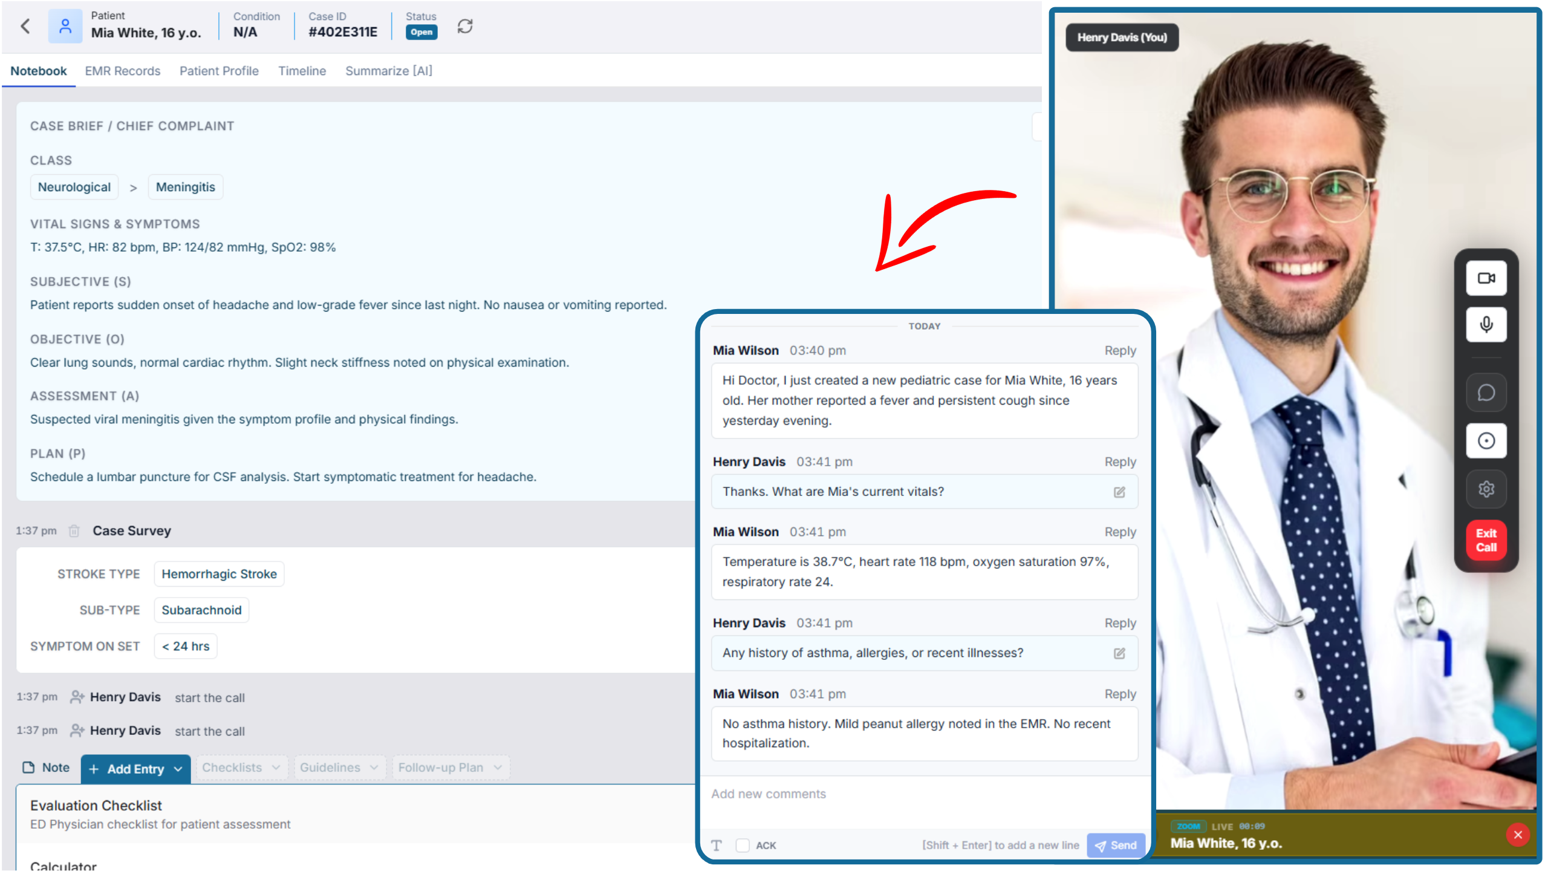Expand the Guidelines dropdown
The image size is (1548, 871).
(339, 768)
